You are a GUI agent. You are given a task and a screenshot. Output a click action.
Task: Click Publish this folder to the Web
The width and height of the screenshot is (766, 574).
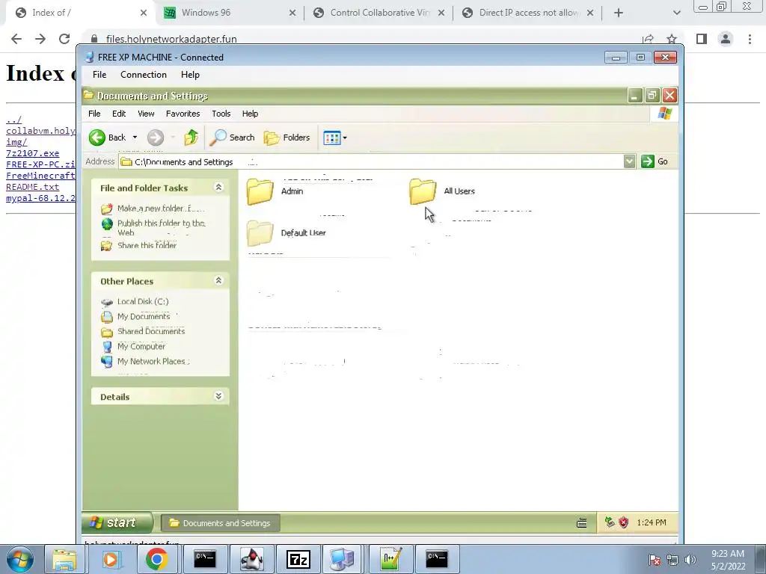click(162, 227)
